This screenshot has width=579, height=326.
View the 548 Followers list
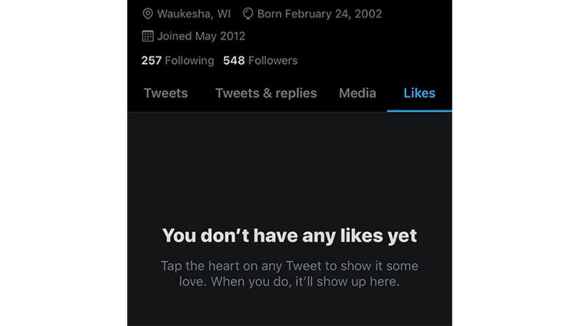[x=260, y=60]
